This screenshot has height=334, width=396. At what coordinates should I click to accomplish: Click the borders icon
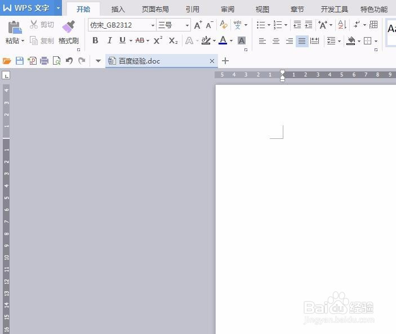367,40
